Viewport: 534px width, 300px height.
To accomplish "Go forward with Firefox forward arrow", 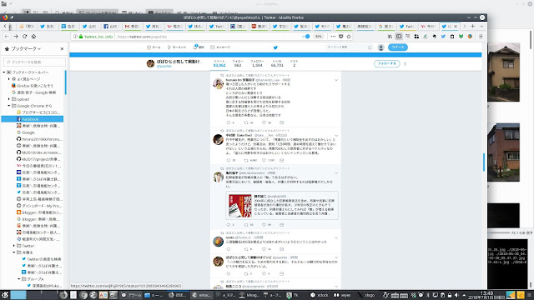I will pyautogui.click(x=16, y=37).
